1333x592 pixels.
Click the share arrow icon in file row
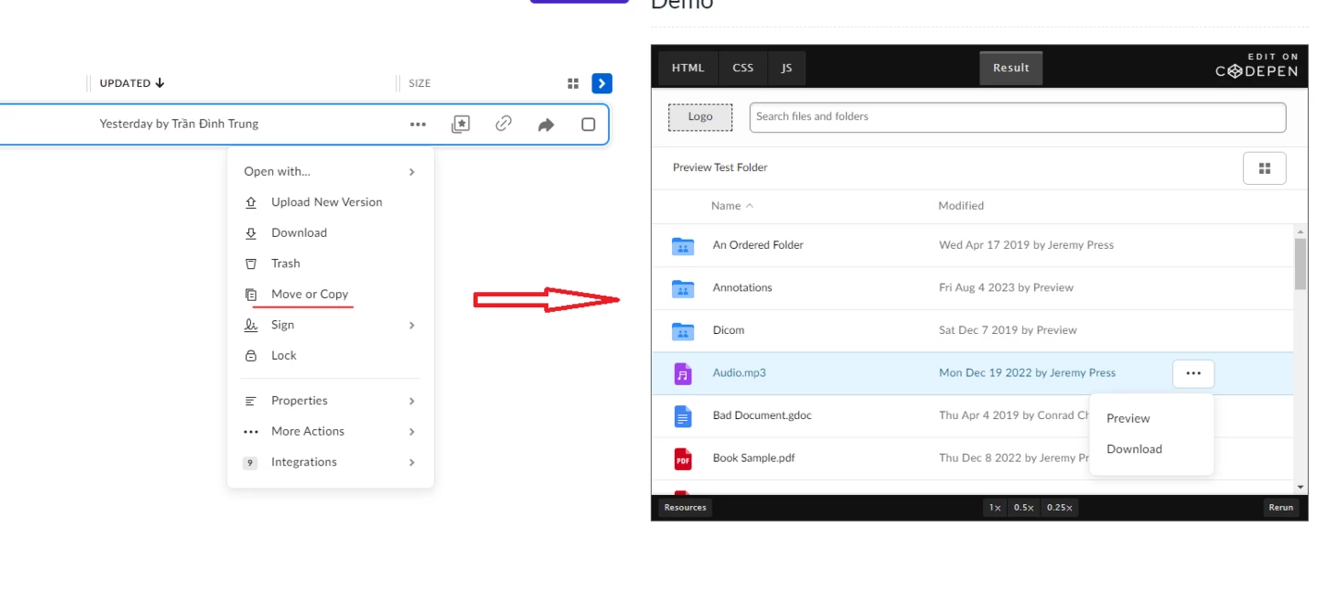546,125
